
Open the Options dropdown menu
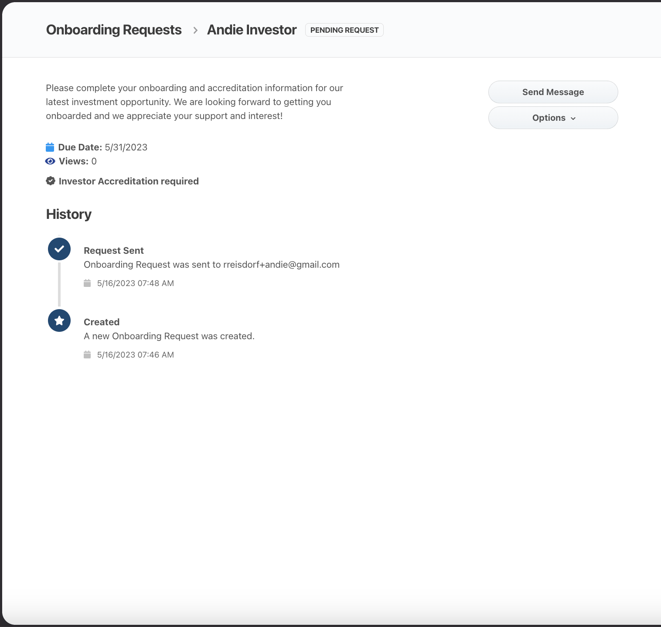[553, 118]
